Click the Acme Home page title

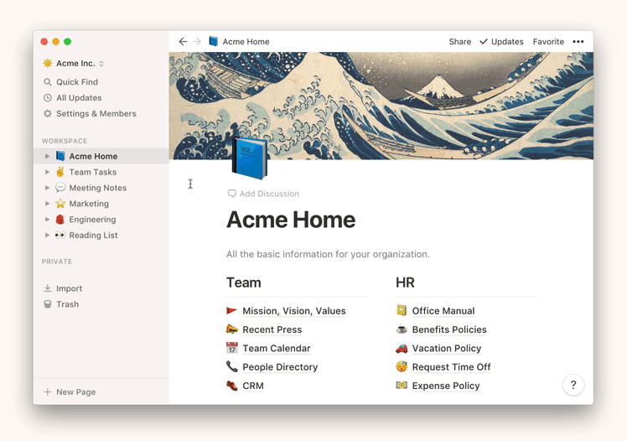(x=291, y=220)
